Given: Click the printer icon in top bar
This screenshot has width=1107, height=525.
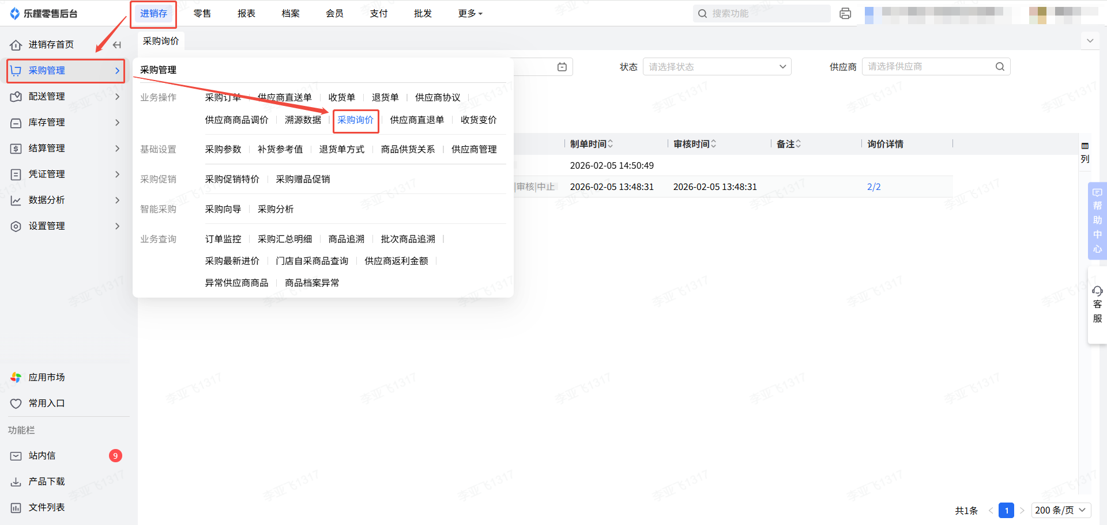Looking at the screenshot, I should pyautogui.click(x=845, y=13).
